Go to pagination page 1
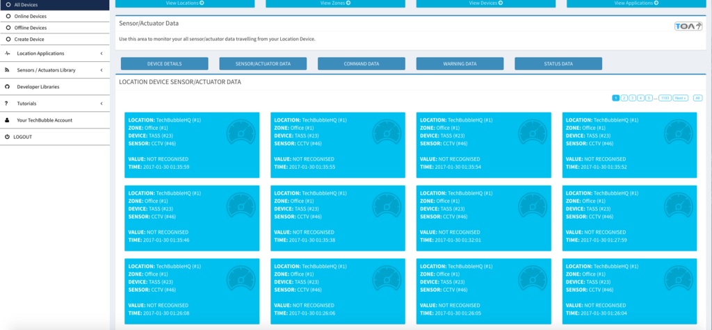 tap(616, 98)
